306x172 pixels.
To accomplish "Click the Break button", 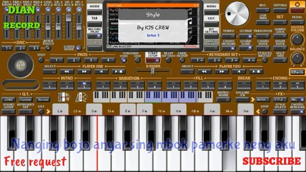I will (x=244, y=86).
